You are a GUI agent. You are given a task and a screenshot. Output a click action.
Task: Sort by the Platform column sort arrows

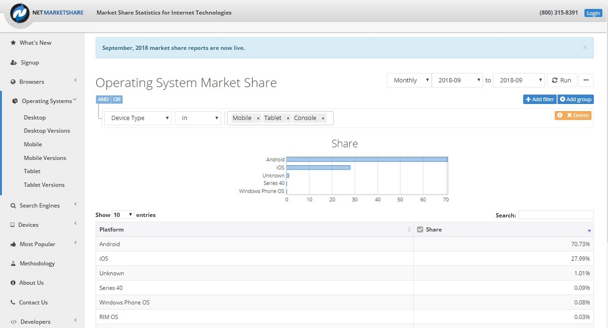click(409, 230)
